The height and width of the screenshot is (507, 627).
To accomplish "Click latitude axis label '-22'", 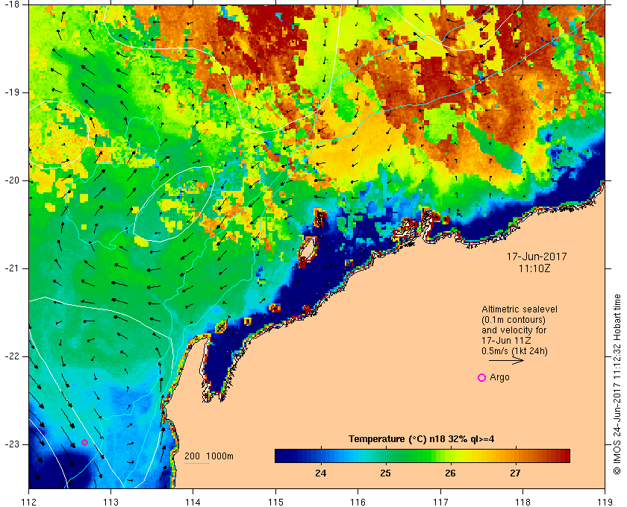I will tap(11, 356).
